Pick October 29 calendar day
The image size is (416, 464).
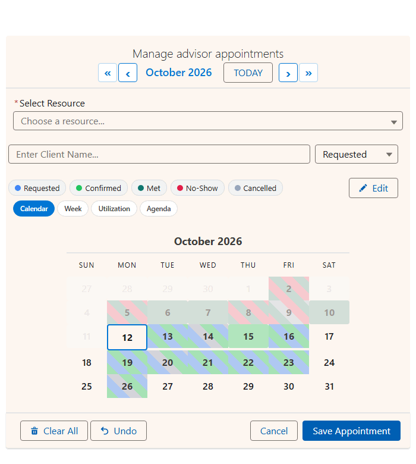click(248, 386)
